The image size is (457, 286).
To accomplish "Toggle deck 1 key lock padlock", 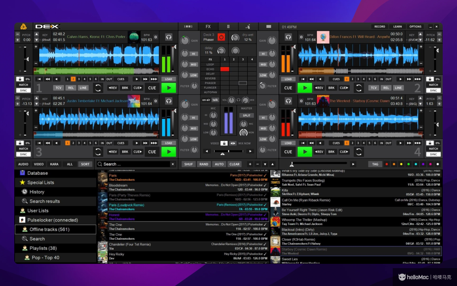I will (20, 79).
